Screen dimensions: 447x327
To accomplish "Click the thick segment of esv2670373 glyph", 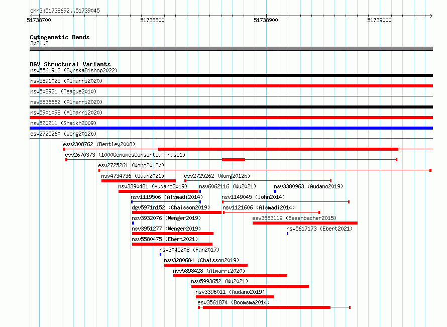I will click(x=234, y=160).
